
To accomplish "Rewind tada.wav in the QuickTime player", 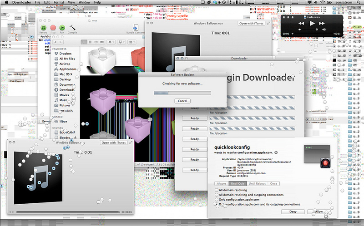I will 301,24.
